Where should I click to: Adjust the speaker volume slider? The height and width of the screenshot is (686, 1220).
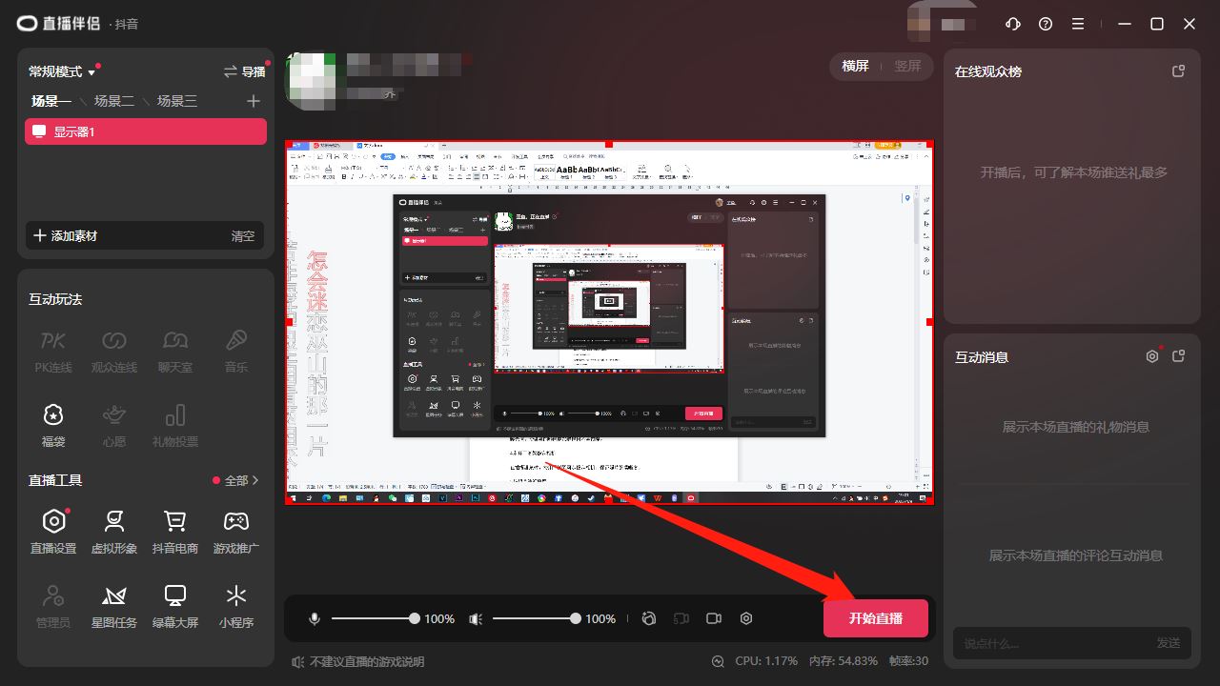pos(535,618)
